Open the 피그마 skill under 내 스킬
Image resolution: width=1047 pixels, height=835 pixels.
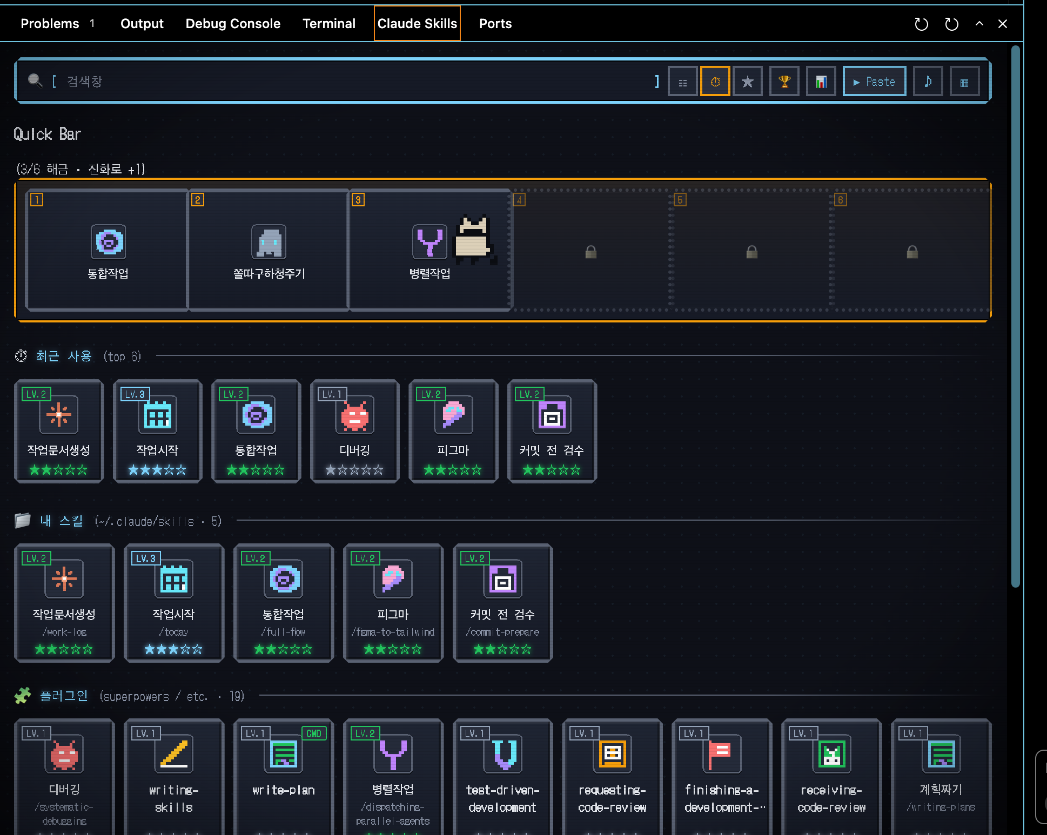pyautogui.click(x=393, y=603)
